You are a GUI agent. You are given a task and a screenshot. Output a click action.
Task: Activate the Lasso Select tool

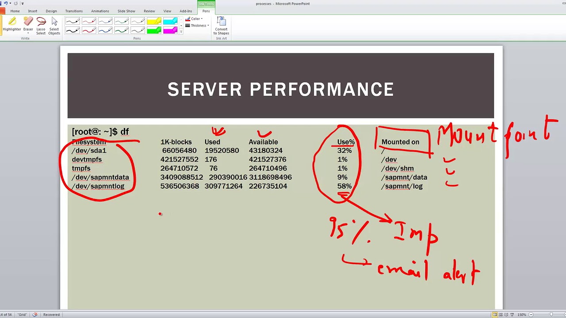pyautogui.click(x=41, y=26)
